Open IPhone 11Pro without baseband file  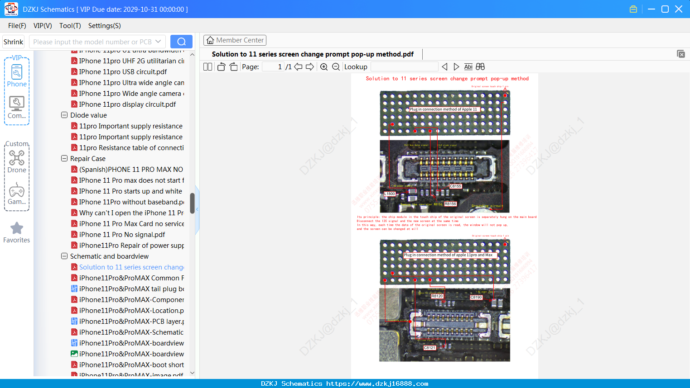coord(131,202)
